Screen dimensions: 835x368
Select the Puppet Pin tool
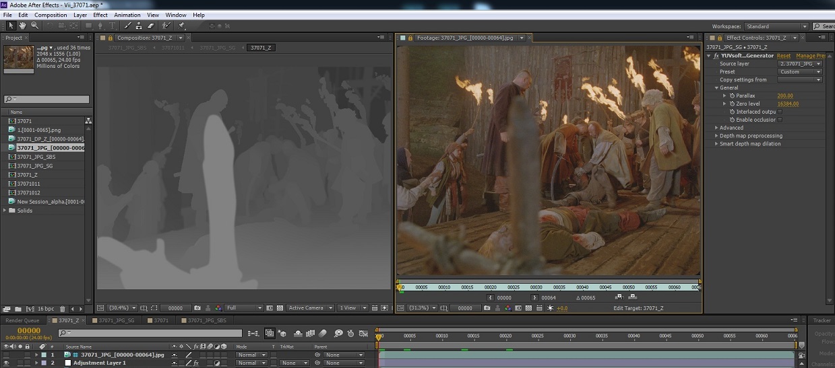[181, 26]
